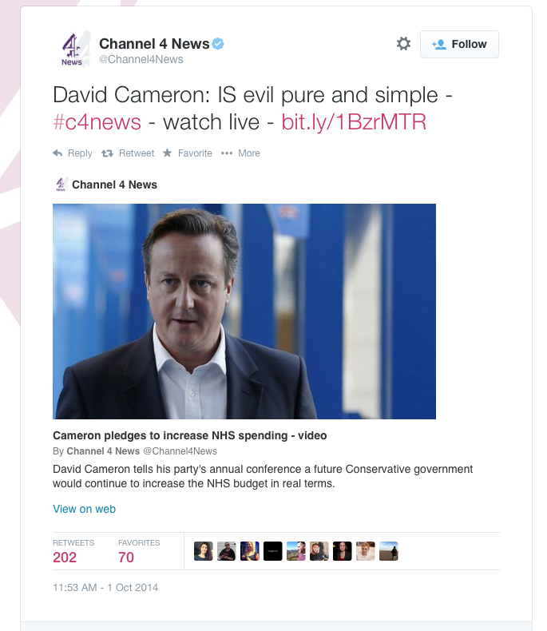The width and height of the screenshot is (547, 631).
Task: Open the headline Cameron pledges to increase NHS spending
Action: pos(189,435)
